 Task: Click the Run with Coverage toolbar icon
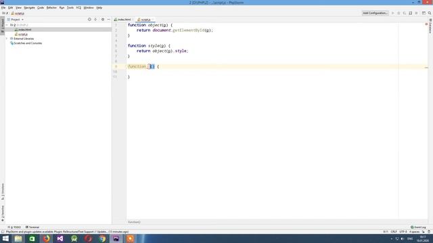click(x=405, y=13)
